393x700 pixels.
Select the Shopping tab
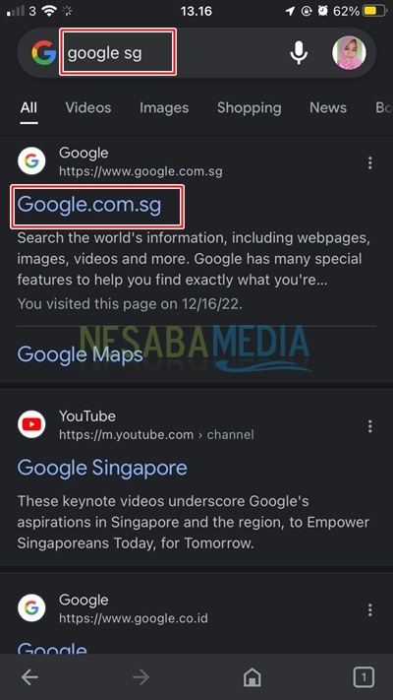[250, 107]
